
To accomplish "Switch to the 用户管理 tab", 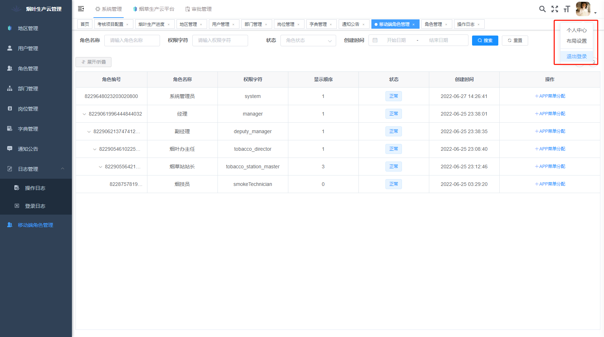I will (221, 24).
